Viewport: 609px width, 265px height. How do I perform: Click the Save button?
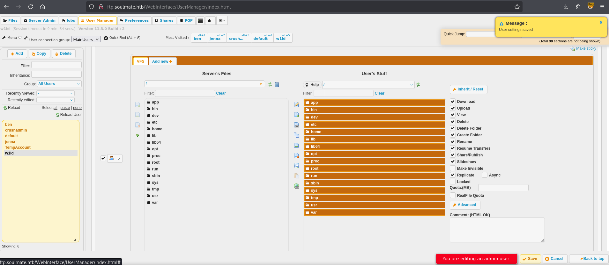pos(530,259)
